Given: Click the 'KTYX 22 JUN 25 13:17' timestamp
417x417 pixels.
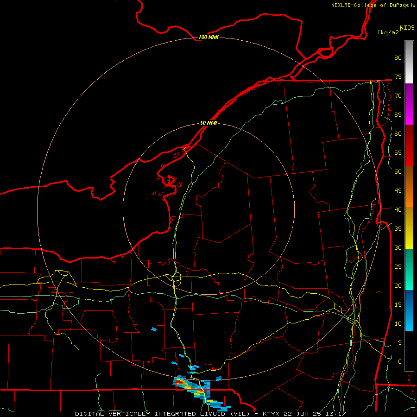Looking at the screenshot, I should [304, 414].
